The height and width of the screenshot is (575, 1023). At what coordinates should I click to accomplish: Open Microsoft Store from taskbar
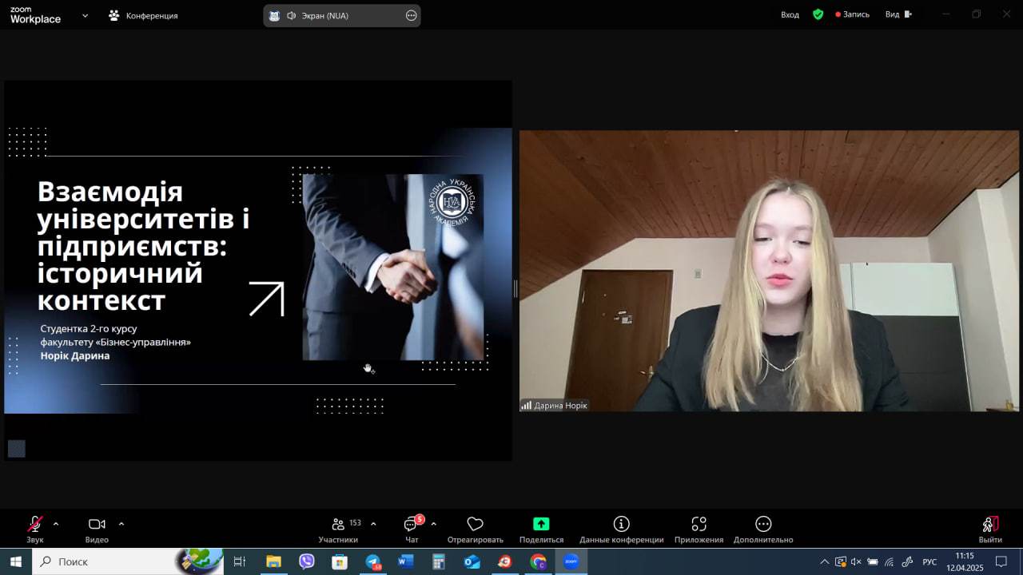click(340, 561)
